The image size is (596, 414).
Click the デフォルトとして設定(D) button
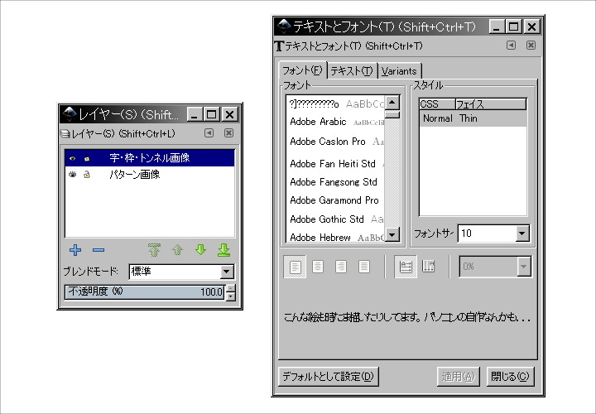(x=329, y=377)
